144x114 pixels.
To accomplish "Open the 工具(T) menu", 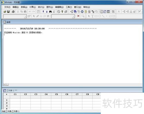I will pos(69,7).
